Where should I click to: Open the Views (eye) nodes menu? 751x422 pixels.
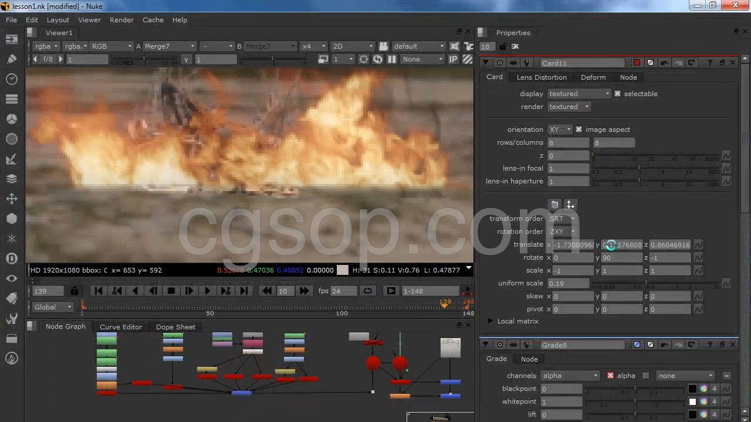(x=12, y=278)
